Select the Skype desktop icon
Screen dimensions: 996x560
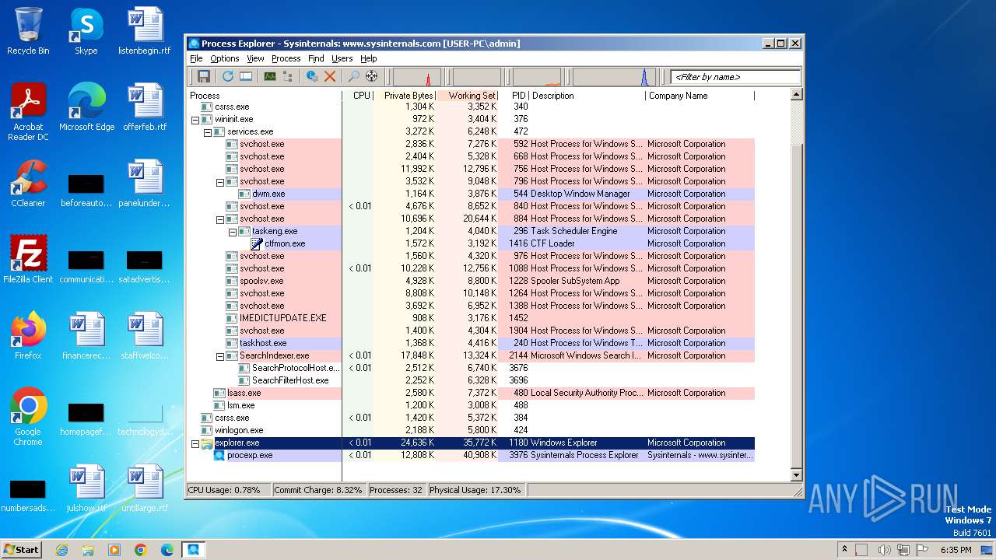pos(86,31)
